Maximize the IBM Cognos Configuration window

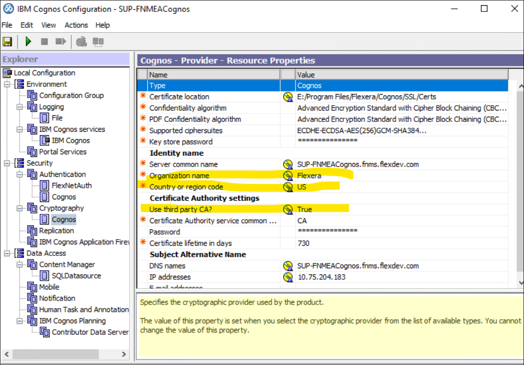(x=484, y=9)
